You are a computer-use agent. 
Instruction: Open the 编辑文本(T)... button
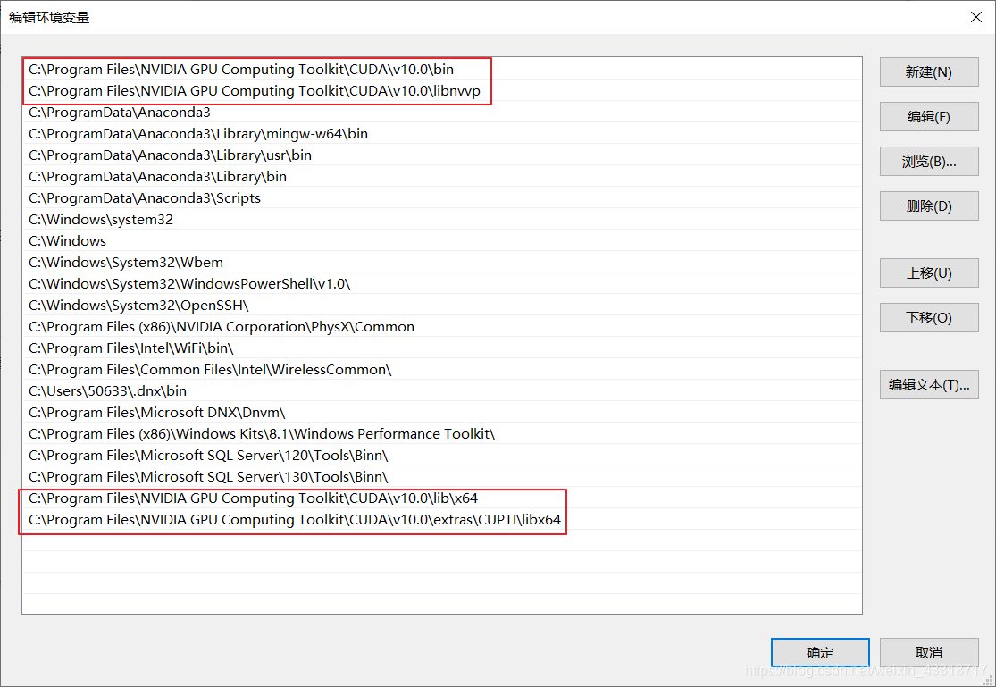coord(929,384)
